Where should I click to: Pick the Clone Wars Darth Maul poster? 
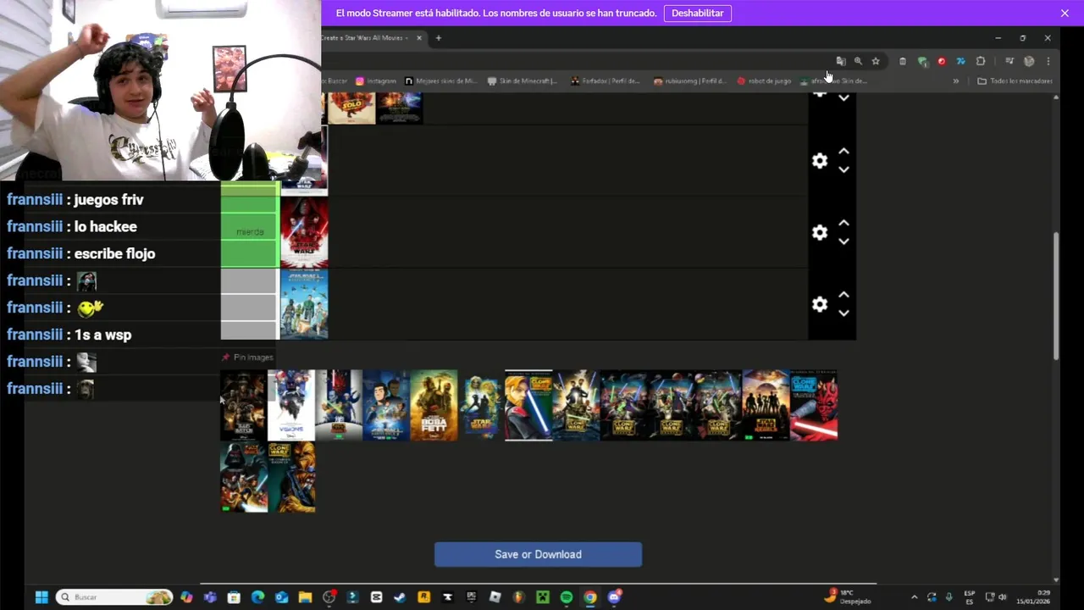pyautogui.click(x=814, y=405)
